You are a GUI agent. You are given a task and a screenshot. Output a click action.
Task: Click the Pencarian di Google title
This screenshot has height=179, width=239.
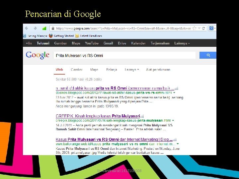63,14
